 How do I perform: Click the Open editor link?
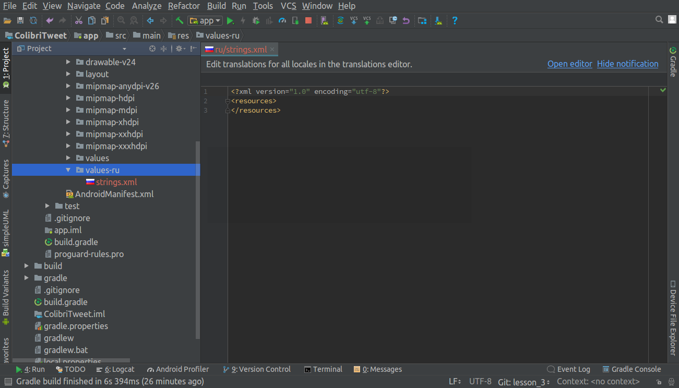[x=569, y=64]
